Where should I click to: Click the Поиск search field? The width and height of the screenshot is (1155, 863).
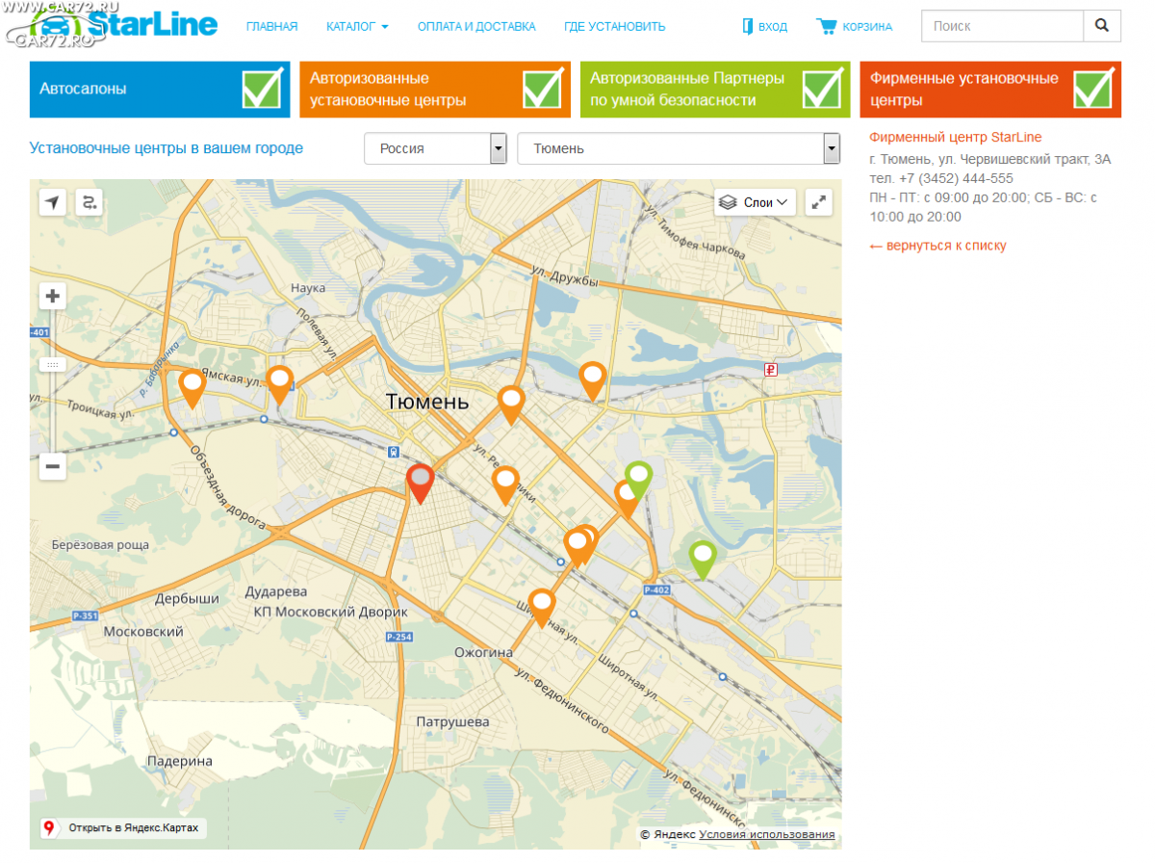(1002, 26)
